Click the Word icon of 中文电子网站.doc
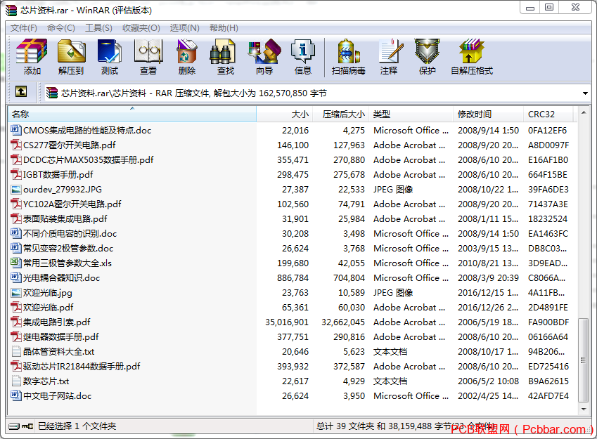This screenshot has width=597, height=439. (x=16, y=395)
